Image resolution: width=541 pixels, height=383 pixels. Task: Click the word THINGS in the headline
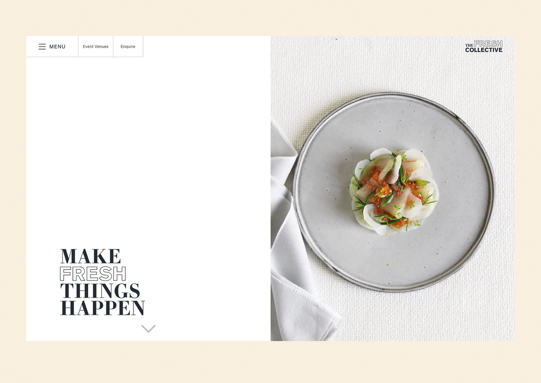[x=100, y=291]
